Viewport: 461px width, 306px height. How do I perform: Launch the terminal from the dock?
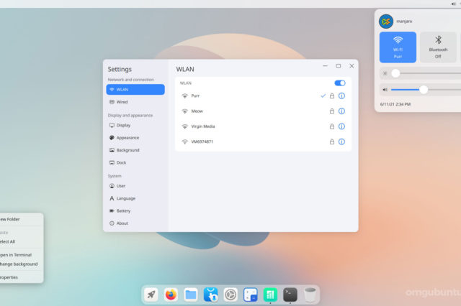tap(290, 294)
